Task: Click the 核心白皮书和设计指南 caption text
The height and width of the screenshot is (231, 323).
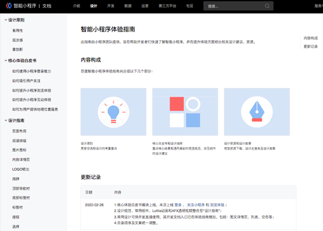Action: click(x=167, y=144)
